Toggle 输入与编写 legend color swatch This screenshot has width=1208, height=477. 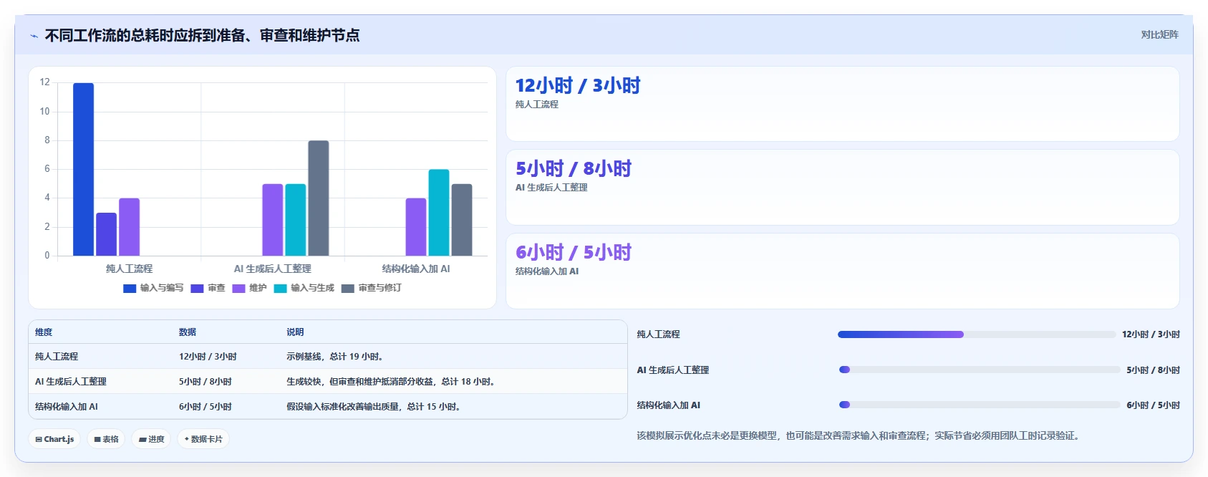click(130, 289)
